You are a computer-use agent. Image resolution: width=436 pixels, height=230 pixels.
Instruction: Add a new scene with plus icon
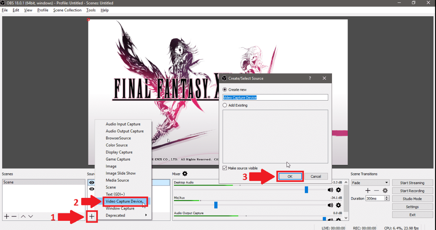6,216
